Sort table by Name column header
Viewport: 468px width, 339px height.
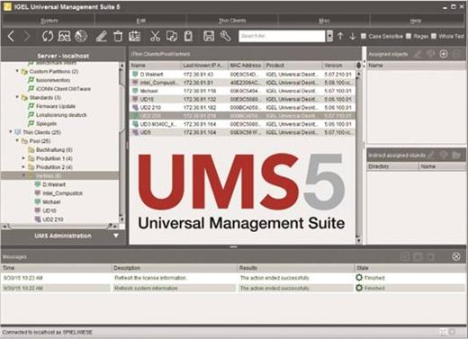point(155,65)
